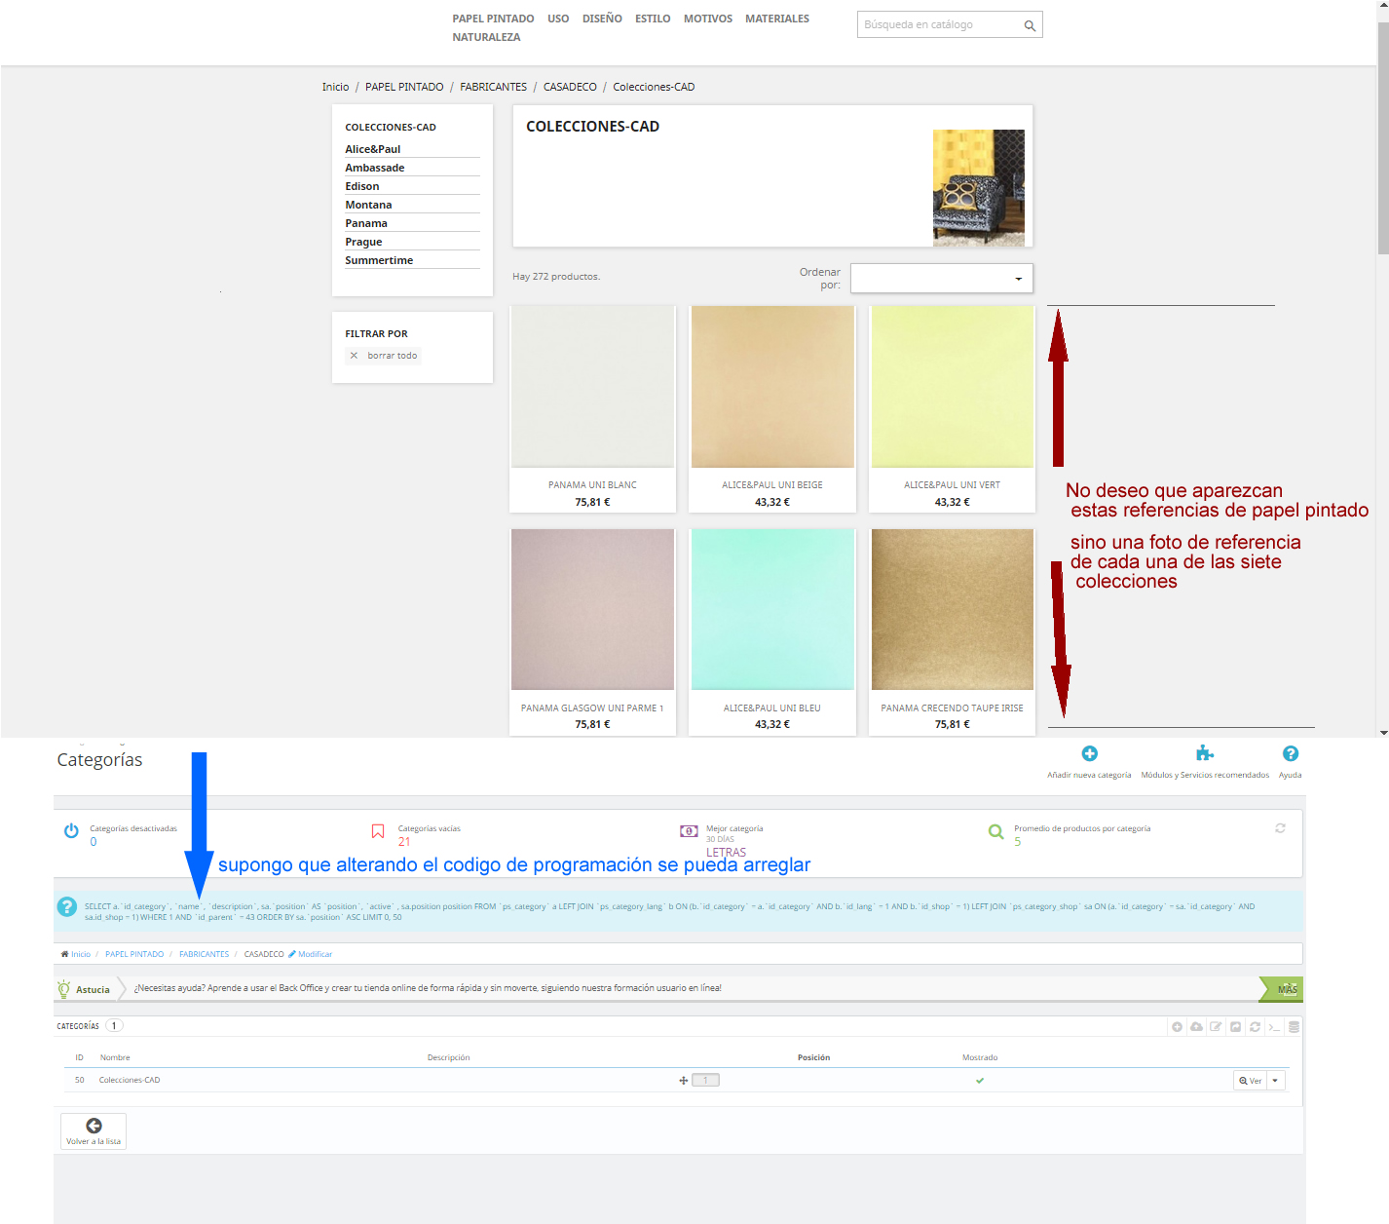Open the Panama collection link
The image size is (1389, 1224).
coord(366,223)
